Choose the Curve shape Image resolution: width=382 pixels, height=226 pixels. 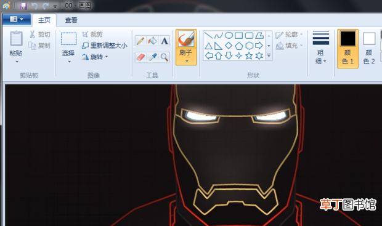[x=219, y=36]
